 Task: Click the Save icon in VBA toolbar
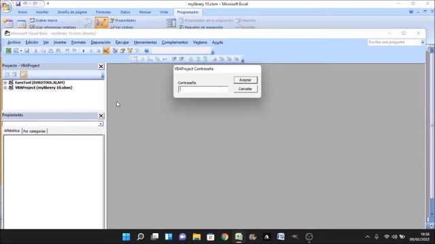click(x=27, y=51)
